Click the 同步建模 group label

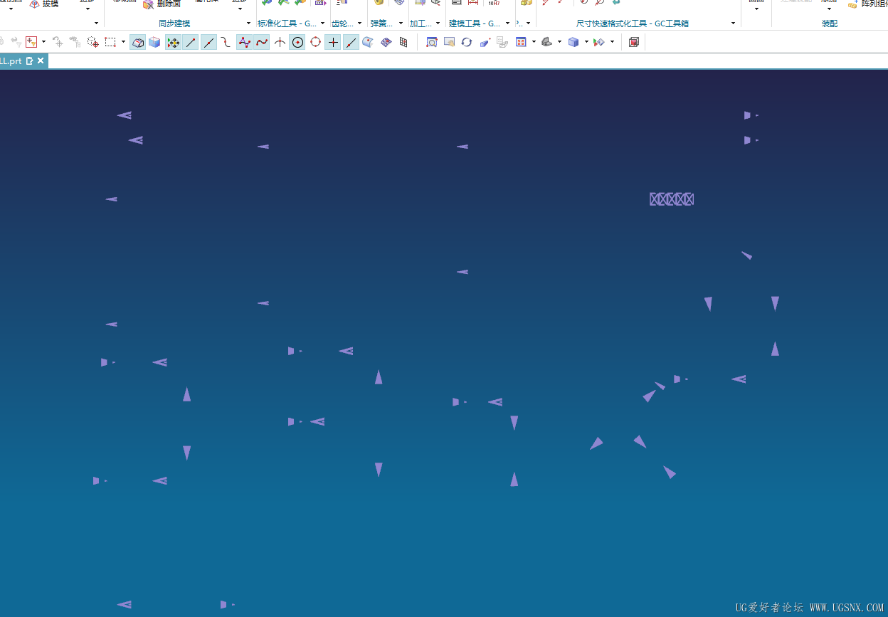tap(174, 23)
